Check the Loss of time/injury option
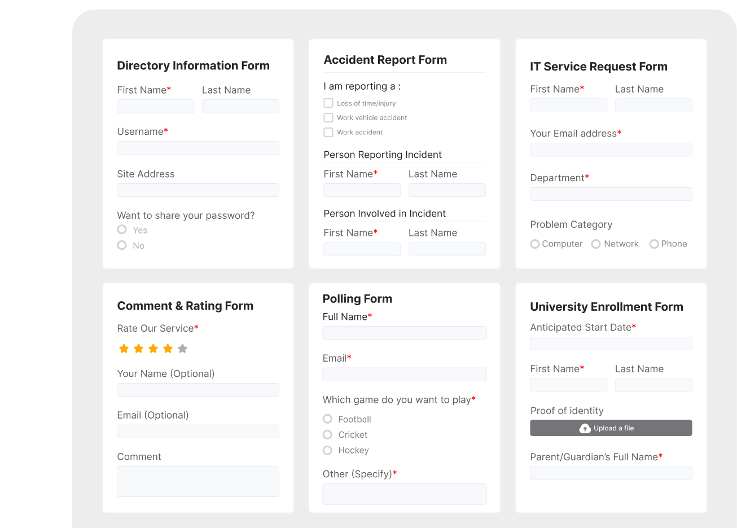This screenshot has height=528, width=737. [x=328, y=103]
